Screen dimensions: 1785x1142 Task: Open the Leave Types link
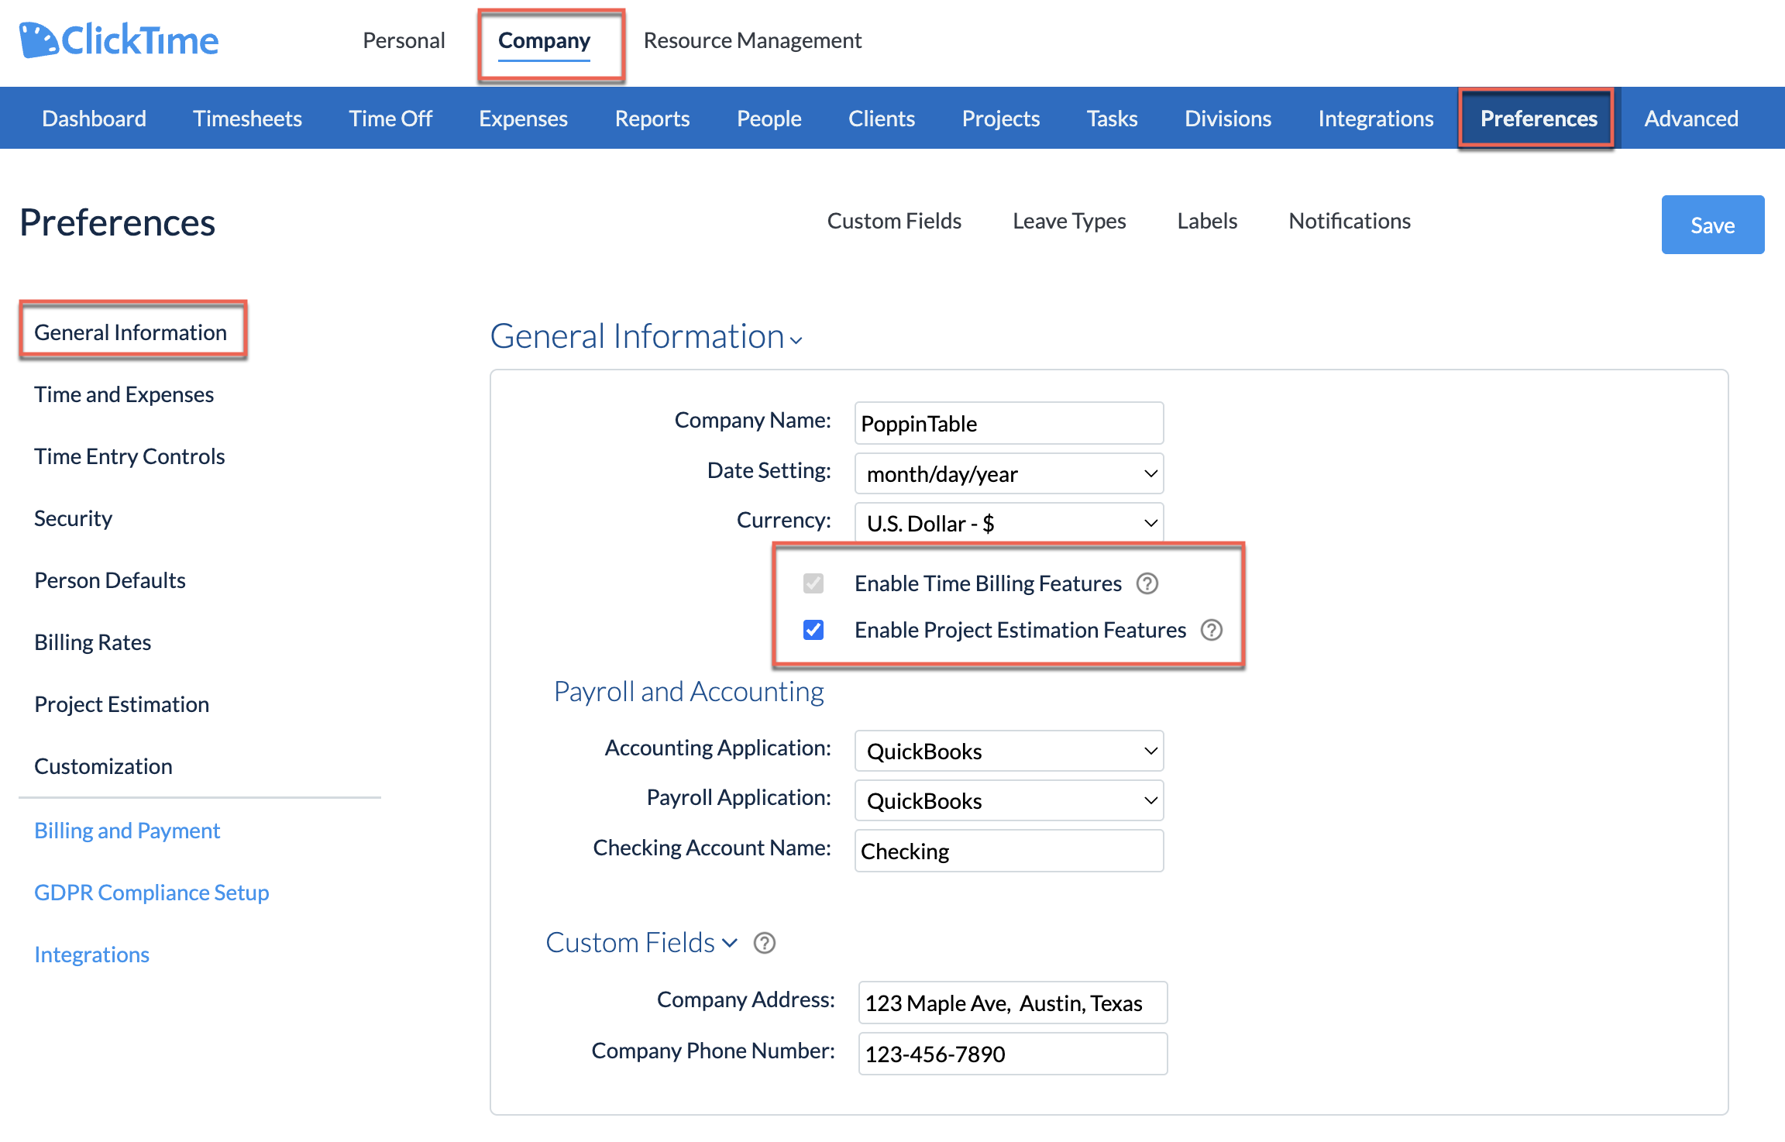pyautogui.click(x=1069, y=221)
